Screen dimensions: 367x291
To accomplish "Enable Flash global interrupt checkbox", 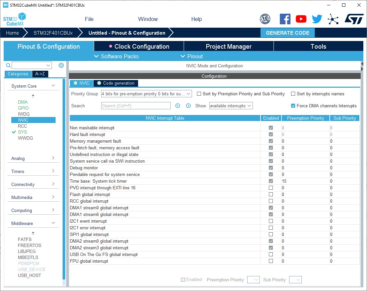I will [271, 194].
